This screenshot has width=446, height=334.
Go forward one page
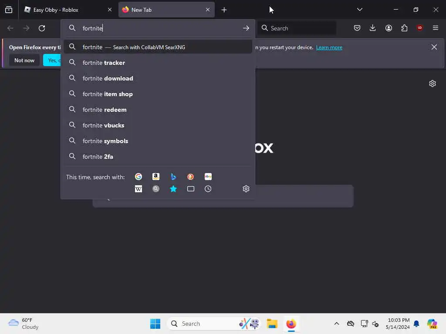click(x=26, y=28)
